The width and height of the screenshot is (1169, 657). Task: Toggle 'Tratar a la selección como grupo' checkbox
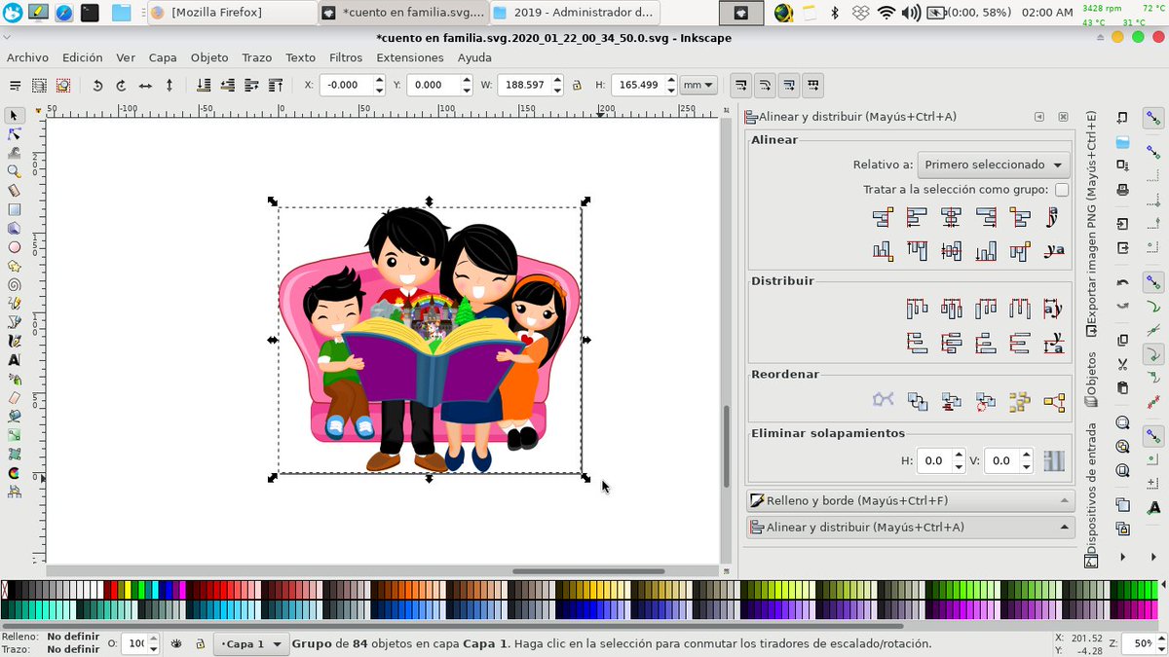1062,190
